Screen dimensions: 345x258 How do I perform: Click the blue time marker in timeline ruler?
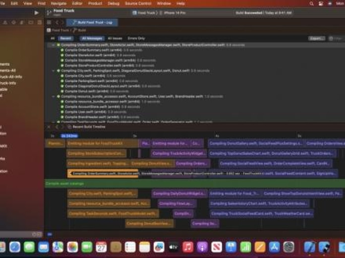pos(69,136)
